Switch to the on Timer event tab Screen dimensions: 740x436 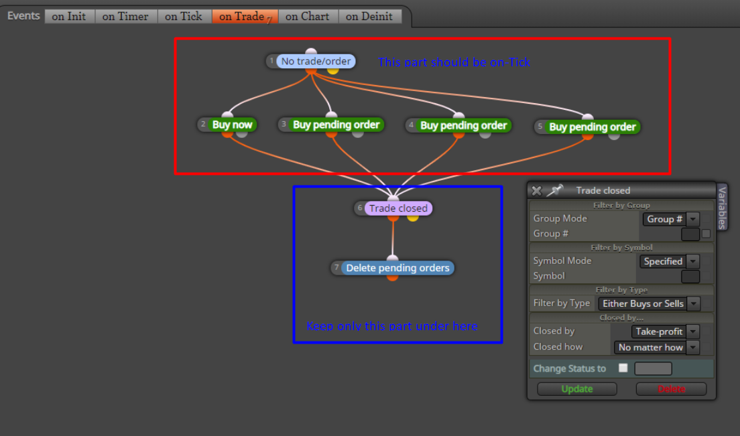tap(125, 17)
